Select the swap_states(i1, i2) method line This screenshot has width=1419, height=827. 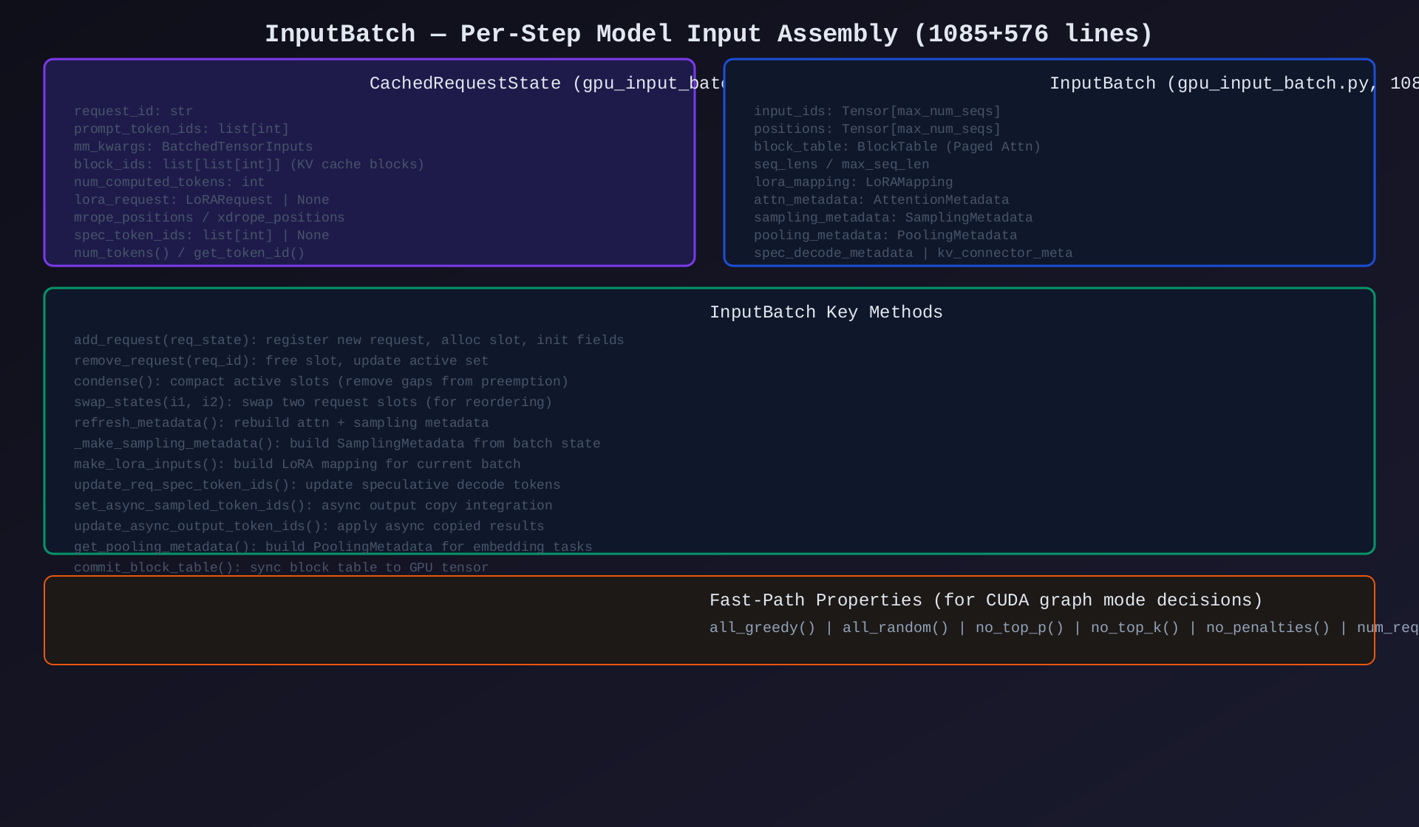click(x=313, y=402)
